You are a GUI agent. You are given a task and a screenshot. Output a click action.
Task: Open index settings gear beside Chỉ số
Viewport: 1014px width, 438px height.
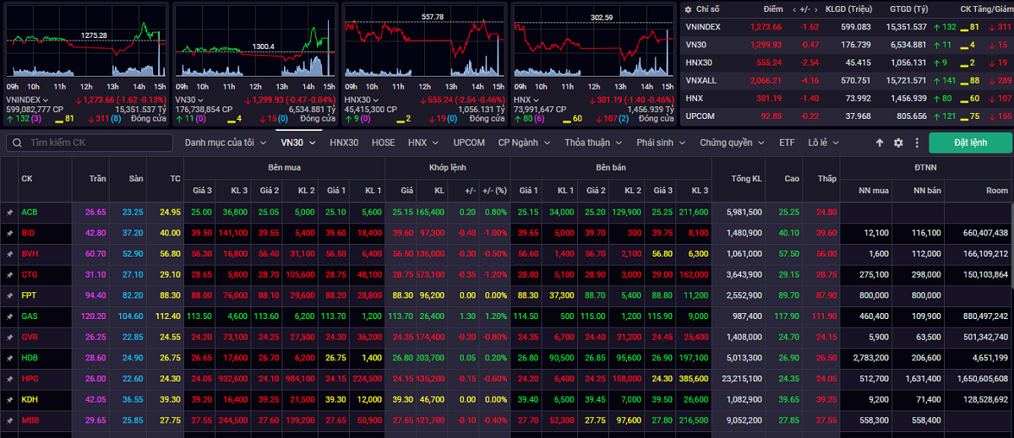coord(687,8)
